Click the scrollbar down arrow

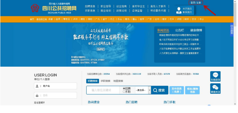tap(235, 104)
